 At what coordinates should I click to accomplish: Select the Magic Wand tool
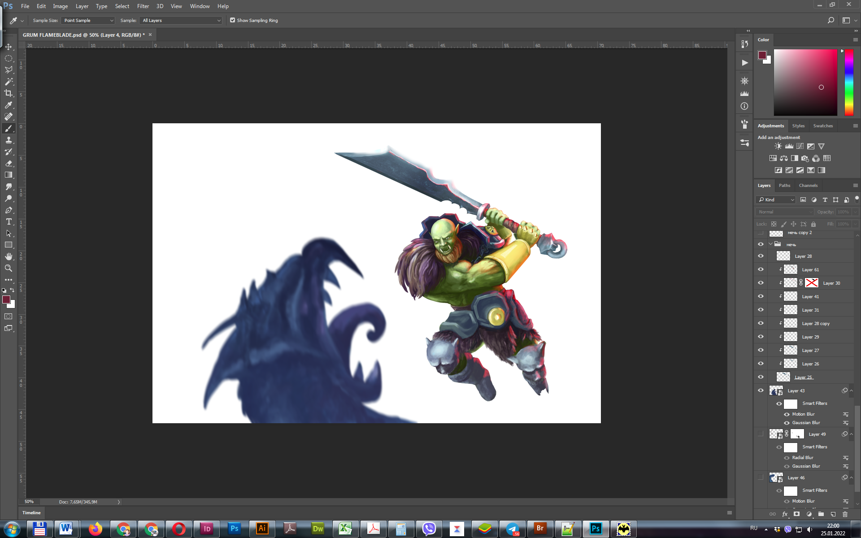click(x=9, y=82)
